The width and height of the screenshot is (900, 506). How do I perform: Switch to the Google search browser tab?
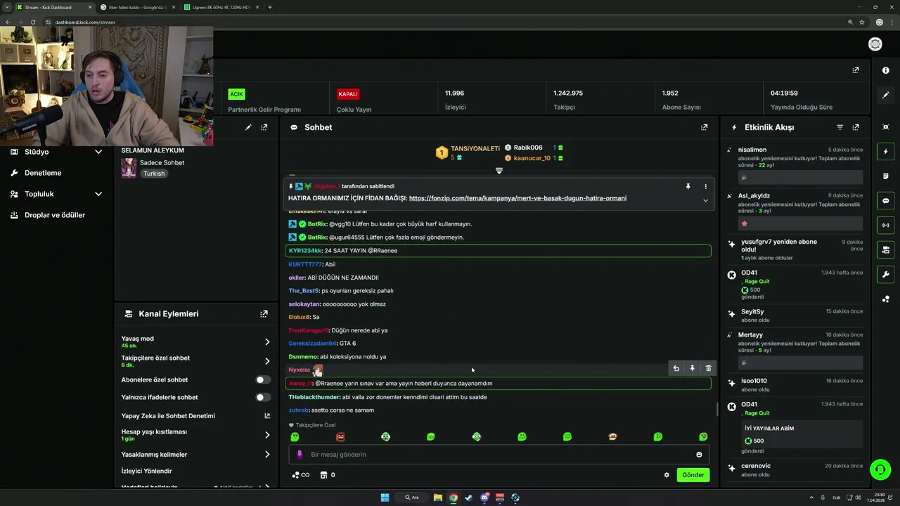(x=138, y=7)
